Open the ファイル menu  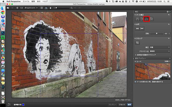point(26,1)
